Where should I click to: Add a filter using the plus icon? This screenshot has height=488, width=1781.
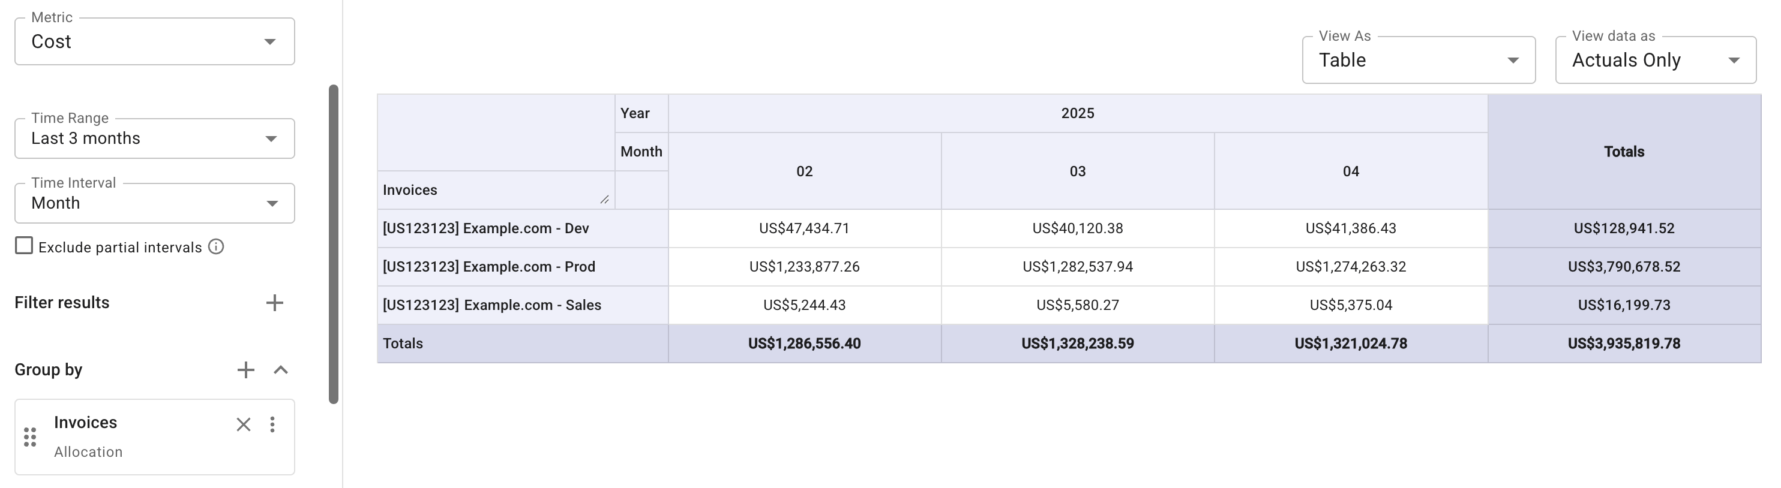click(x=275, y=302)
